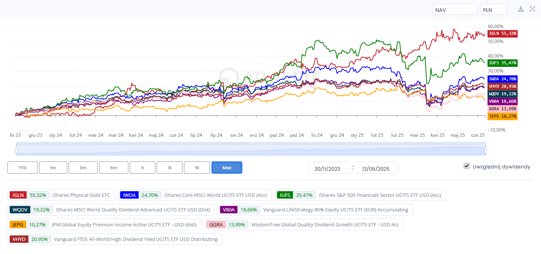Click the 'sie 24' x-axis label

(237, 135)
